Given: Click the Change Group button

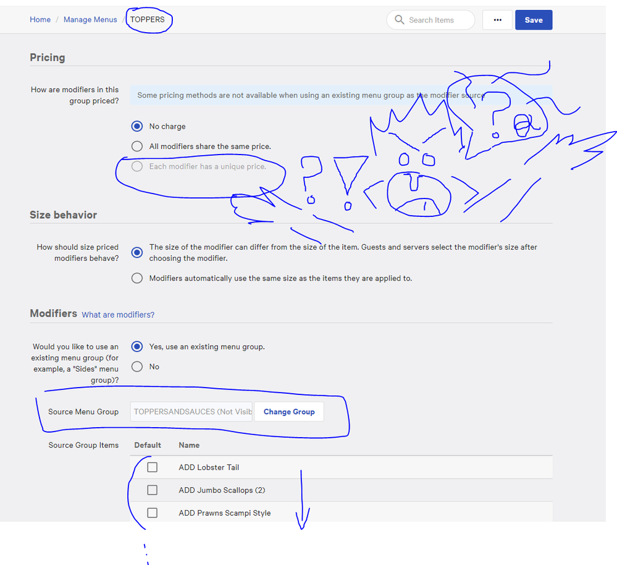Looking at the screenshot, I should (289, 412).
